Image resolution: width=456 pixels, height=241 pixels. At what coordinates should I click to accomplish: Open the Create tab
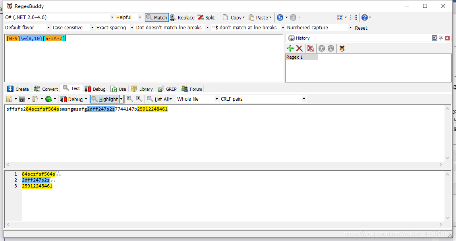click(18, 89)
